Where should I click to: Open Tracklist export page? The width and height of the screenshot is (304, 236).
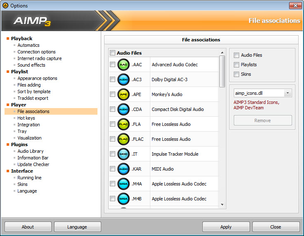click(33, 98)
